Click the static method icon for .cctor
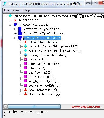 26,59
